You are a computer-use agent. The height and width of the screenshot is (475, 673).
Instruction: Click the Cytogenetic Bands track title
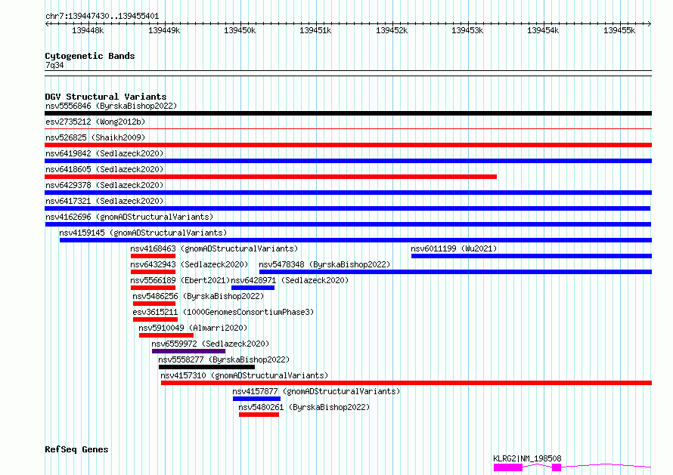(90, 56)
